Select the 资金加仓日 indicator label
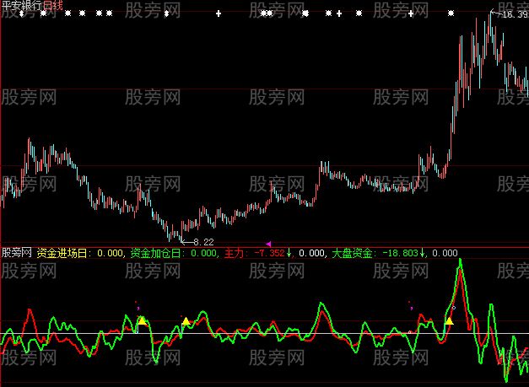529x387 pixels. coord(159,252)
